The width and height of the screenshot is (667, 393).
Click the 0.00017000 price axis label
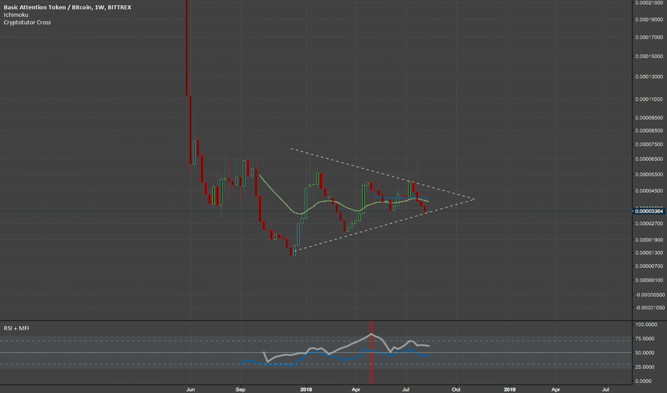pos(648,37)
